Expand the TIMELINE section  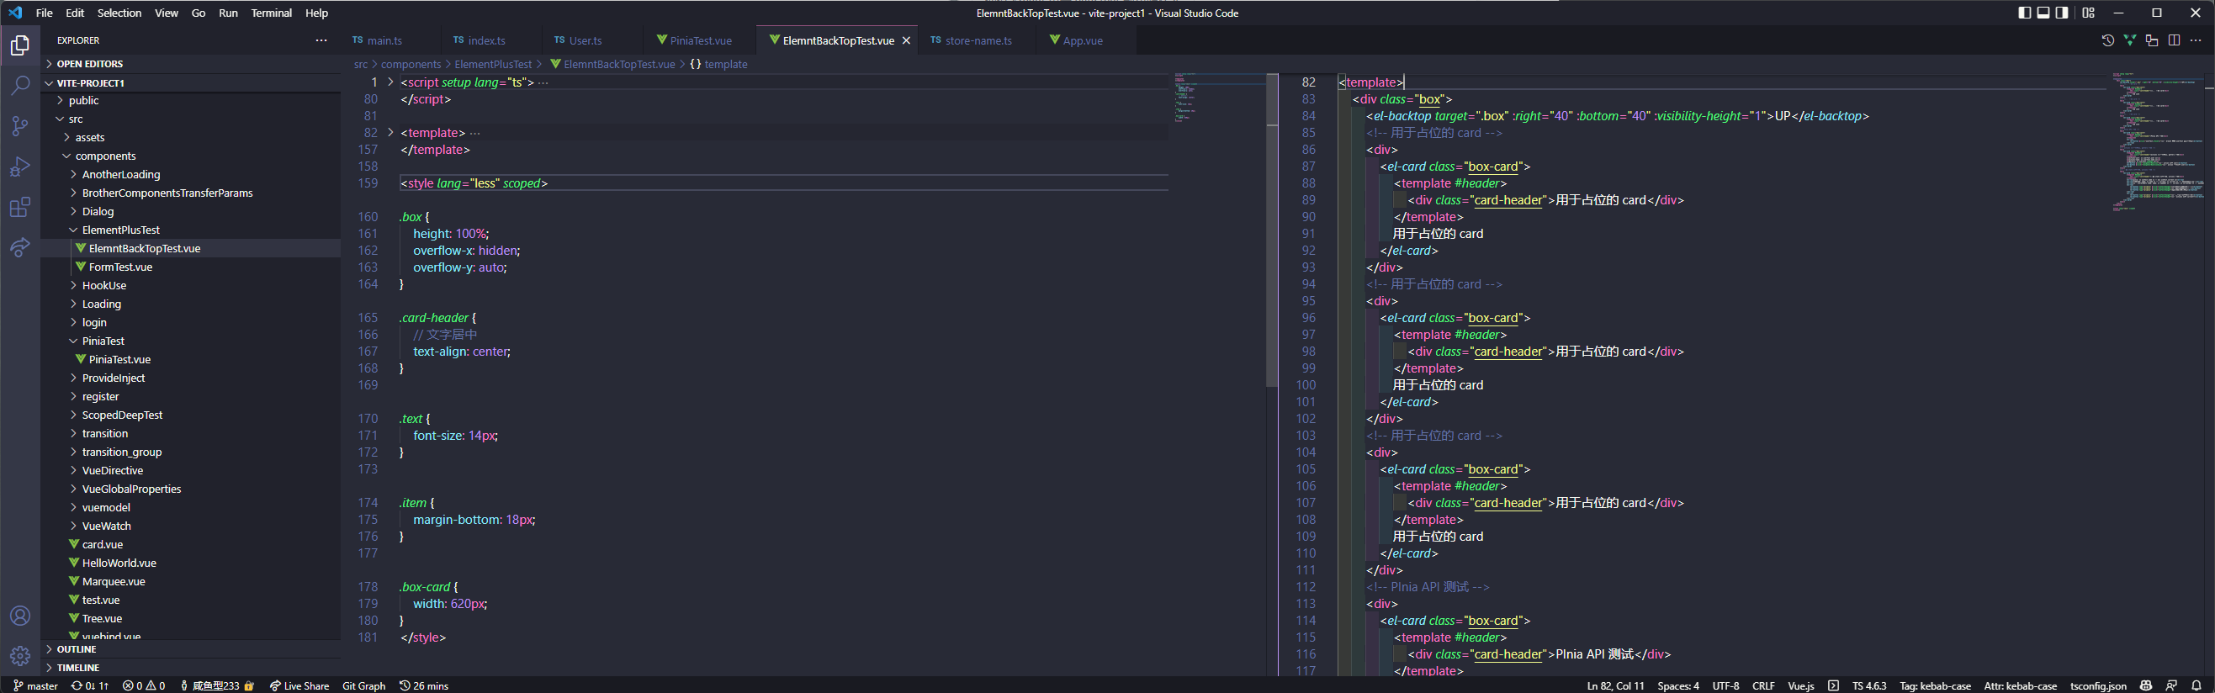tap(191, 667)
